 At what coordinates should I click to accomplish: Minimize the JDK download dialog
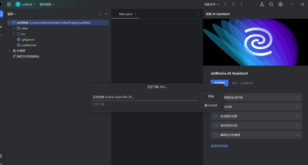[211, 106]
